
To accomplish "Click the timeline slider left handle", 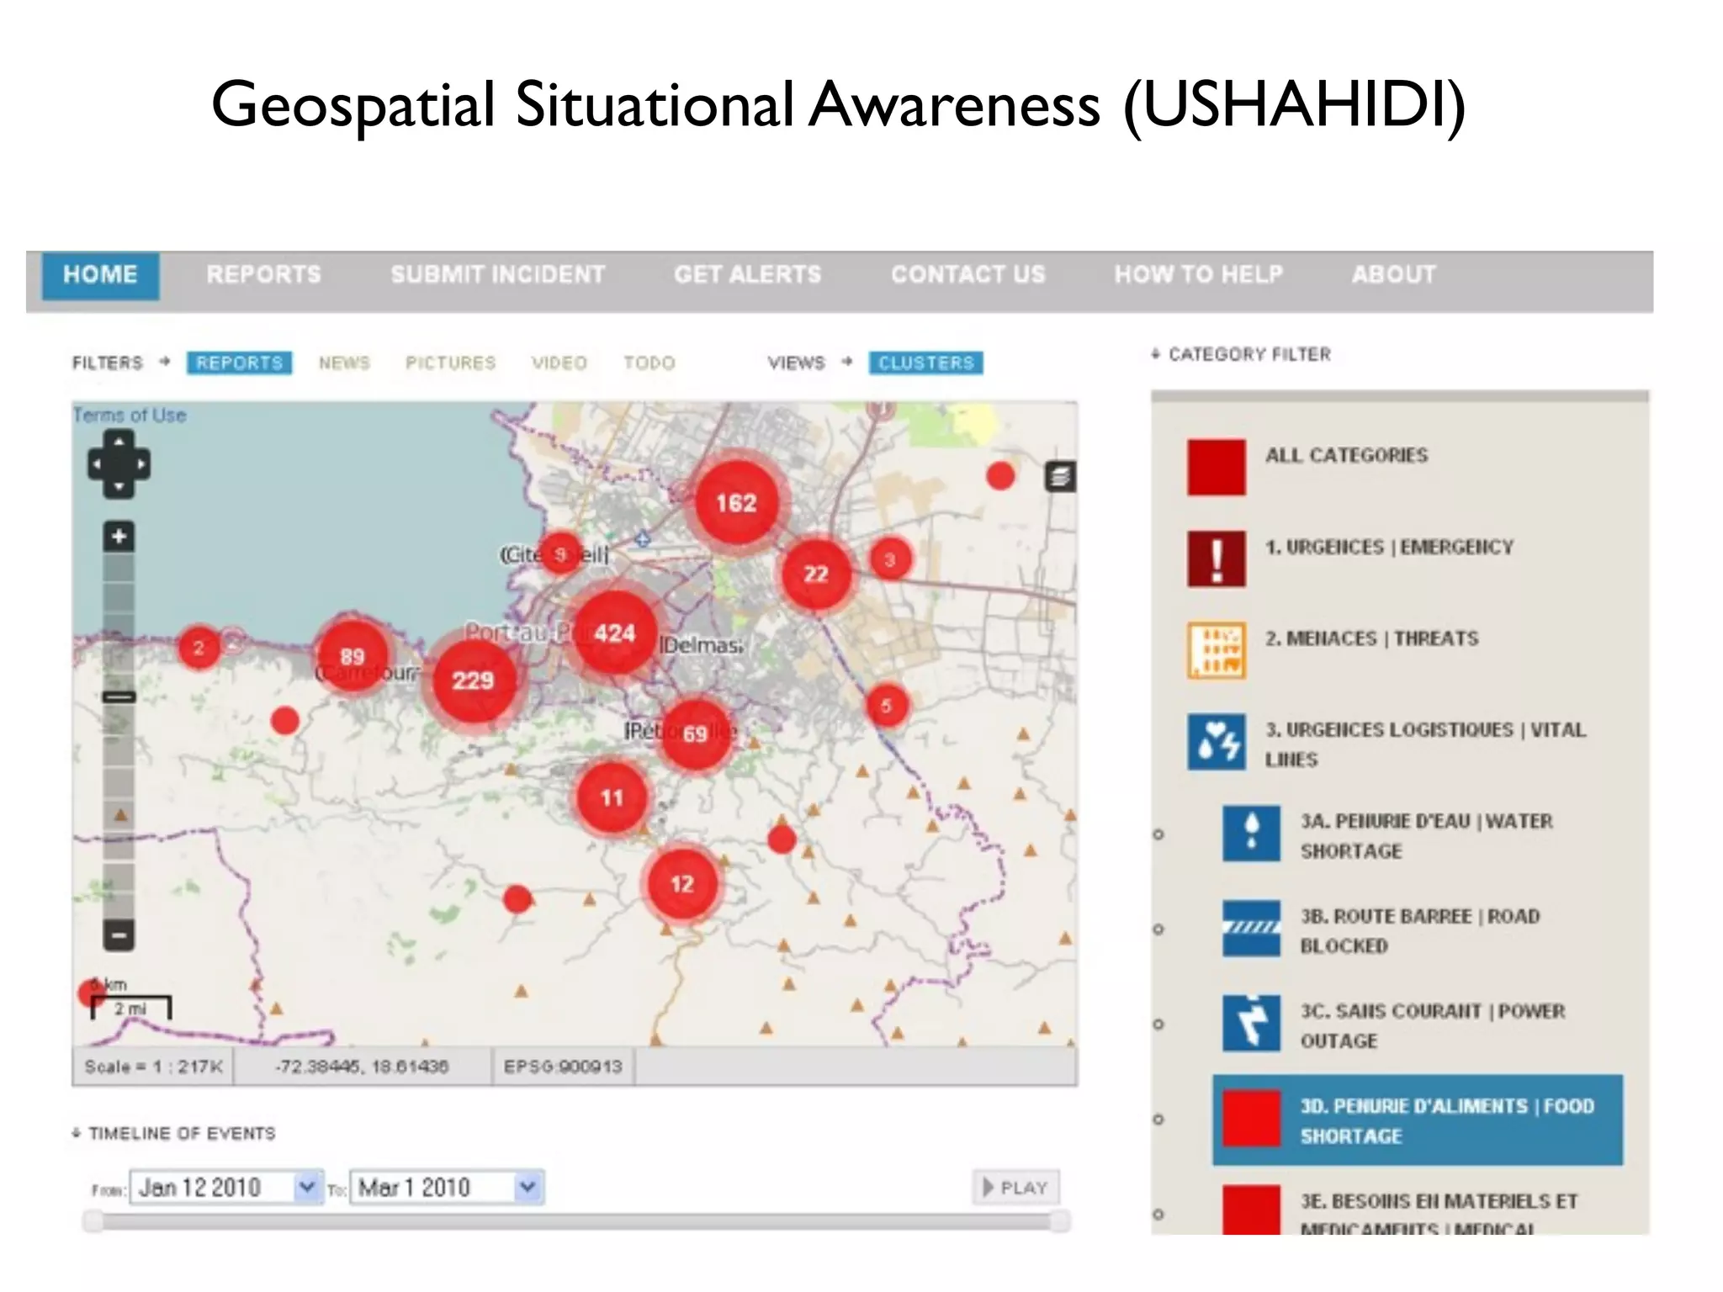I will (x=93, y=1221).
